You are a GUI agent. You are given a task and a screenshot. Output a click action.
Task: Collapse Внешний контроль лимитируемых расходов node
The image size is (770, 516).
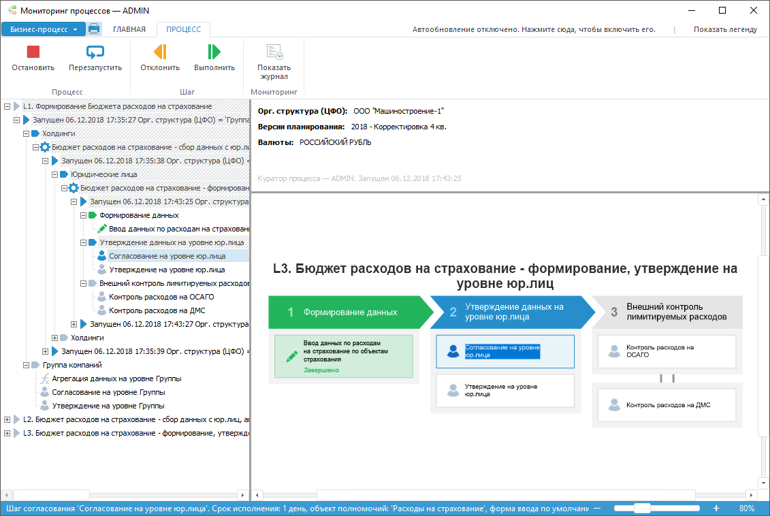[83, 283]
